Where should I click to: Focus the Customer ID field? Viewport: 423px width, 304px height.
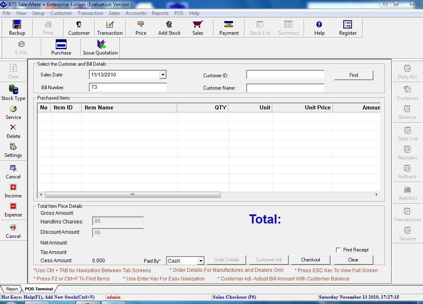pyautogui.click(x=285, y=75)
